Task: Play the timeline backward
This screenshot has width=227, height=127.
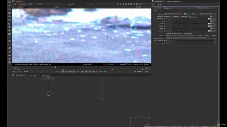Action: [x=74, y=72]
